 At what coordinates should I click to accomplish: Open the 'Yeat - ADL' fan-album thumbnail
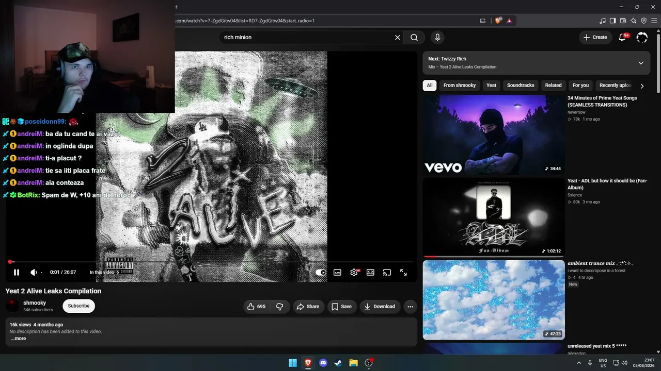(x=494, y=217)
